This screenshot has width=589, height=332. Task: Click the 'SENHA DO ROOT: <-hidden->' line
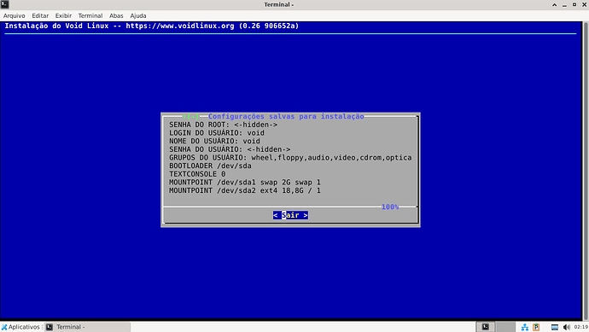pos(223,125)
